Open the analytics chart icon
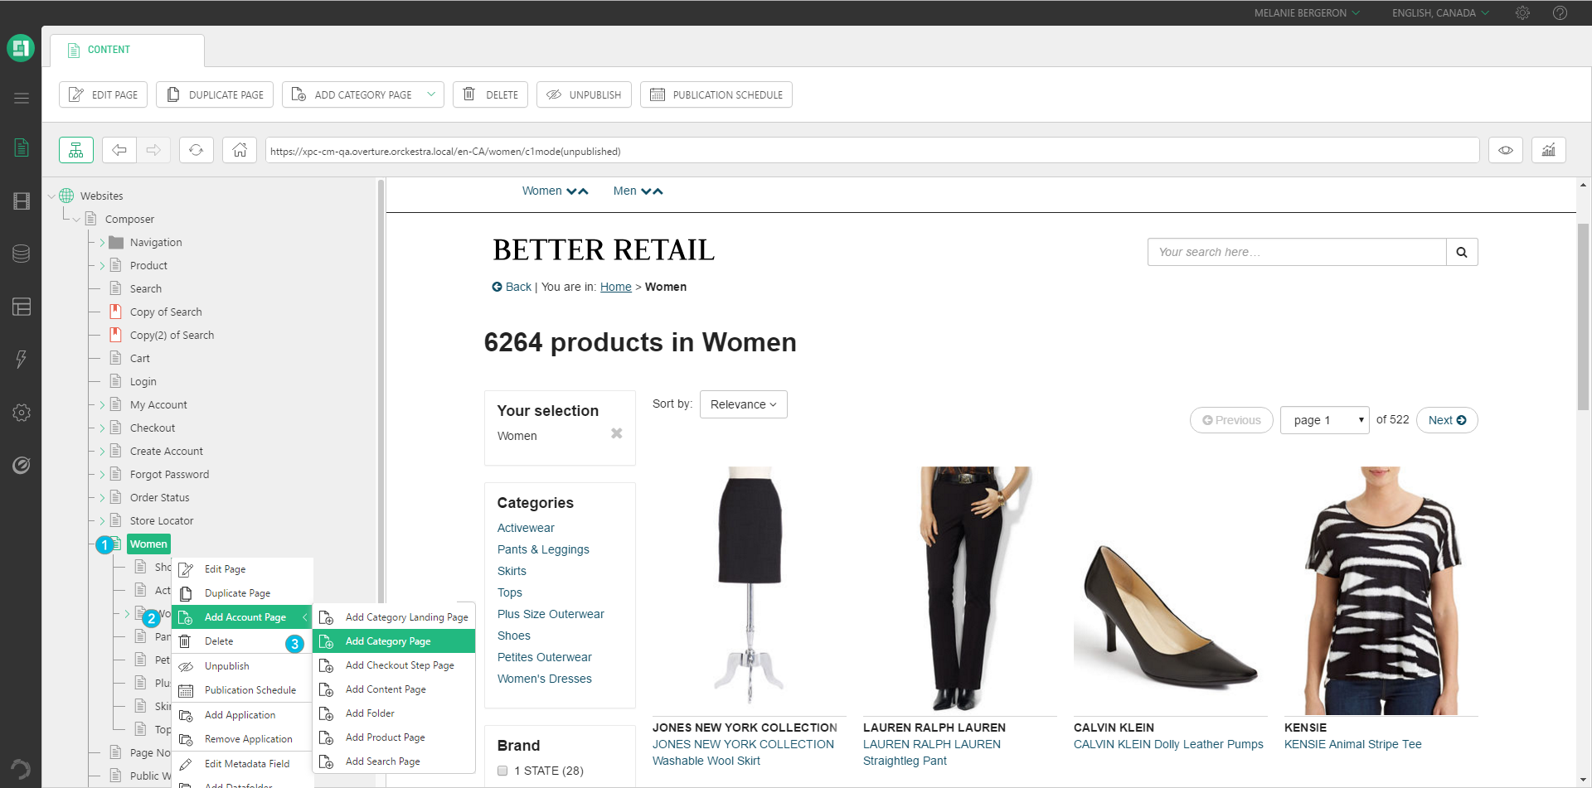Viewport: 1592px width, 788px height. coord(1548,150)
